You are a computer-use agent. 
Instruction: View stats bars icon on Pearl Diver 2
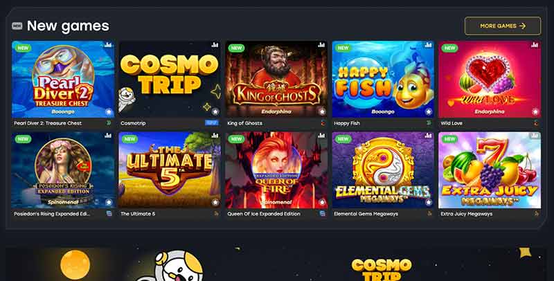pyautogui.click(x=108, y=45)
